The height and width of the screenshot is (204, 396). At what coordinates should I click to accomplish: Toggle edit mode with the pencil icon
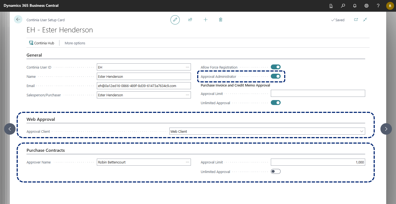click(175, 20)
